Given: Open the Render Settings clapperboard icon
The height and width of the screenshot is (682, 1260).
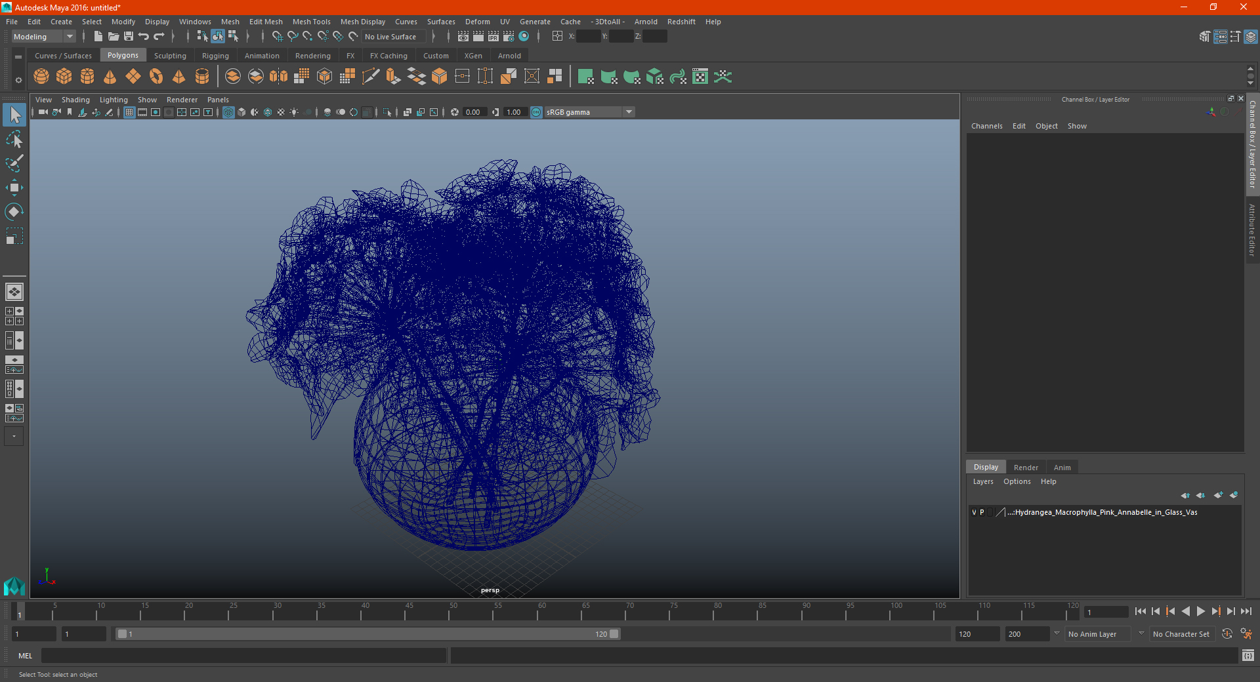Looking at the screenshot, I should click(x=509, y=37).
